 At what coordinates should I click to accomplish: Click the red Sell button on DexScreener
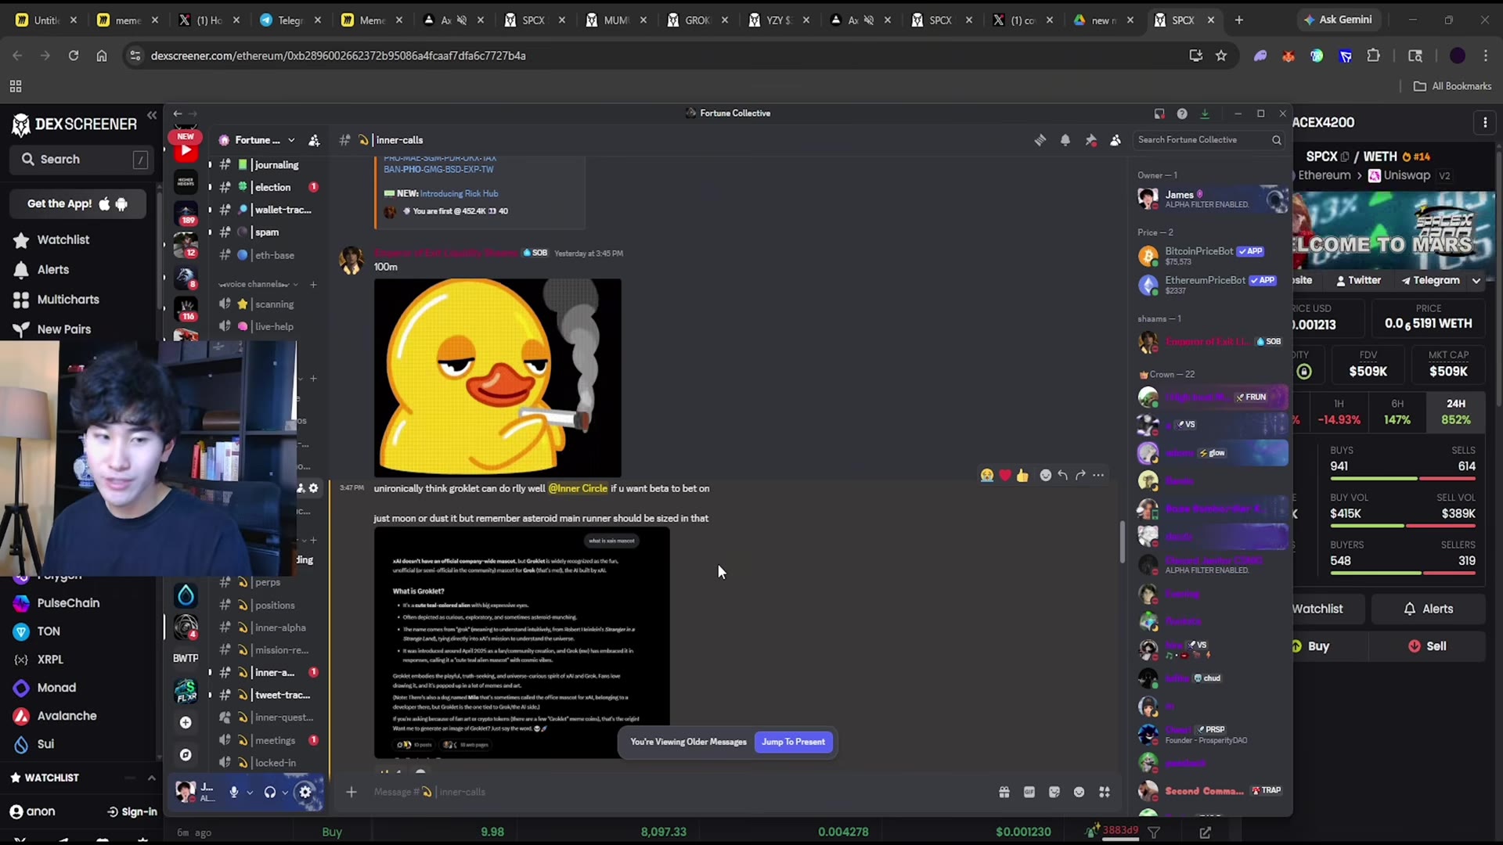(x=1429, y=646)
